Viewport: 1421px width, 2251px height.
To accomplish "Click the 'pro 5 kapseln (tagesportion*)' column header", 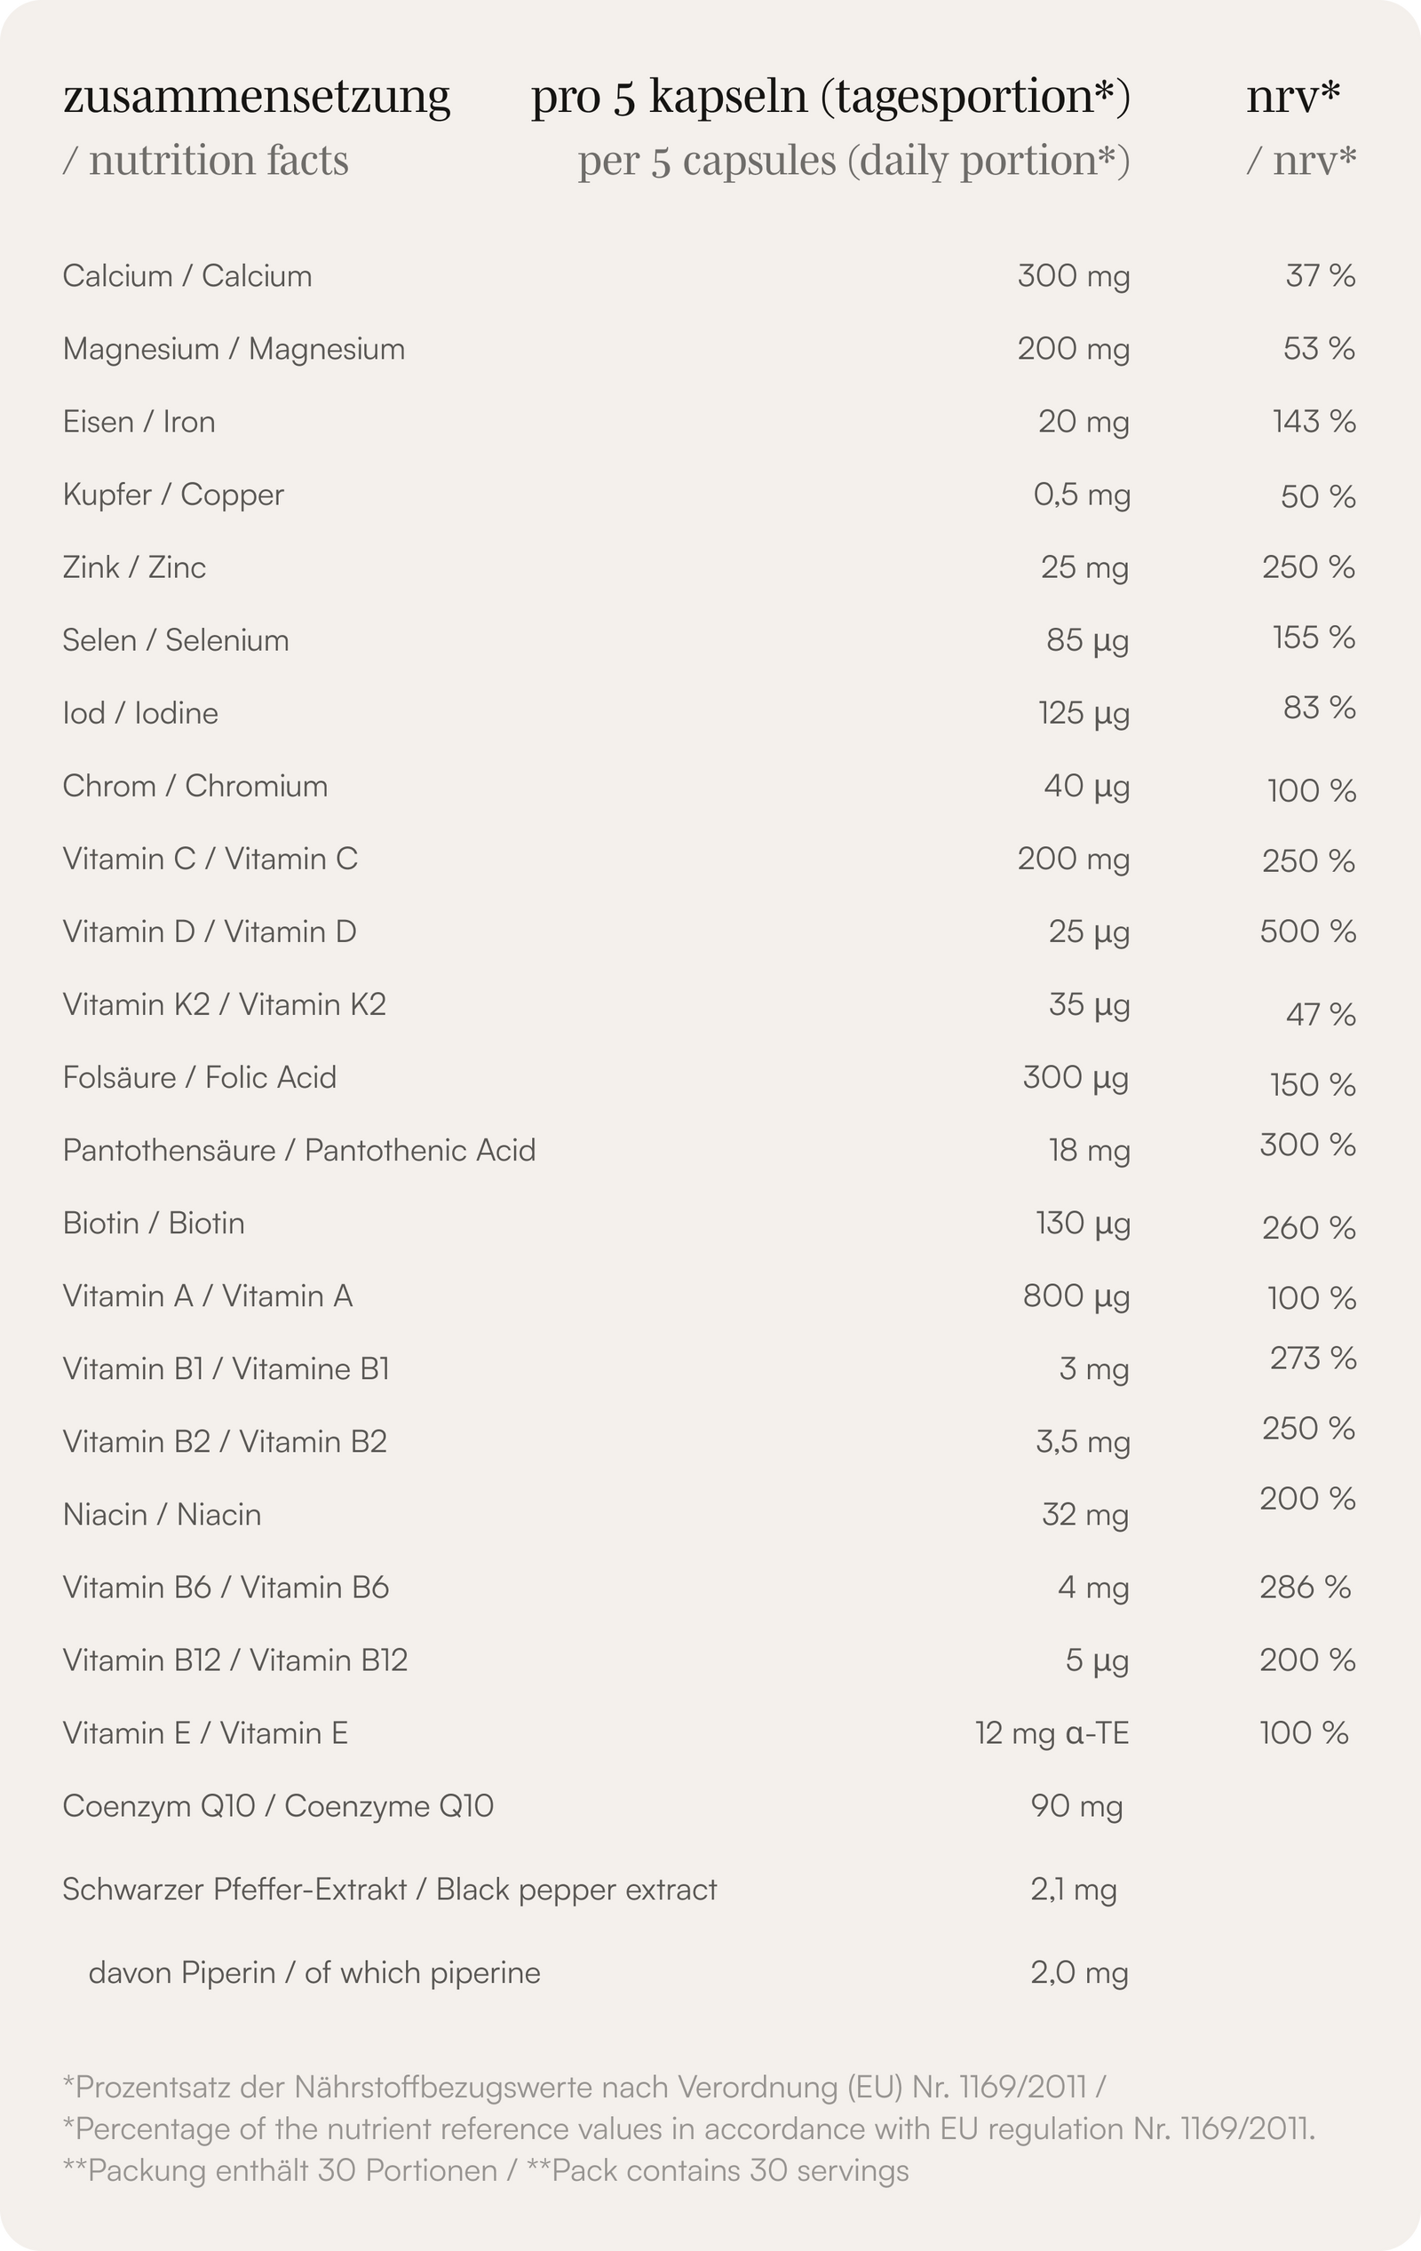I will coord(830,96).
